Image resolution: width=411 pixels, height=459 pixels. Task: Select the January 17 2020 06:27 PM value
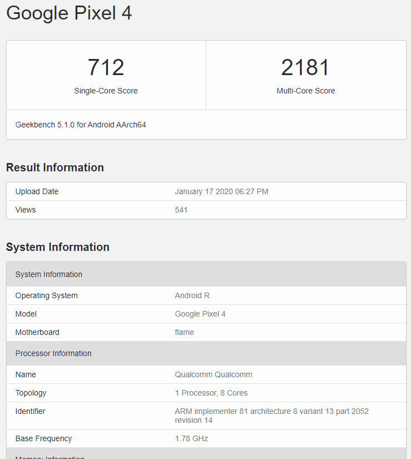221,191
